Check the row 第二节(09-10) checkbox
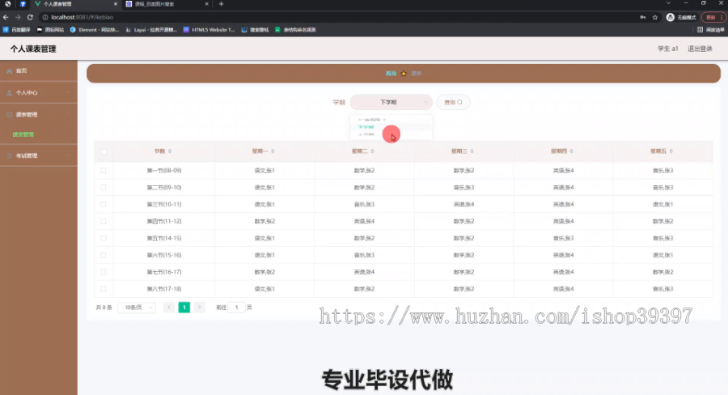The height and width of the screenshot is (395, 728). coord(104,188)
